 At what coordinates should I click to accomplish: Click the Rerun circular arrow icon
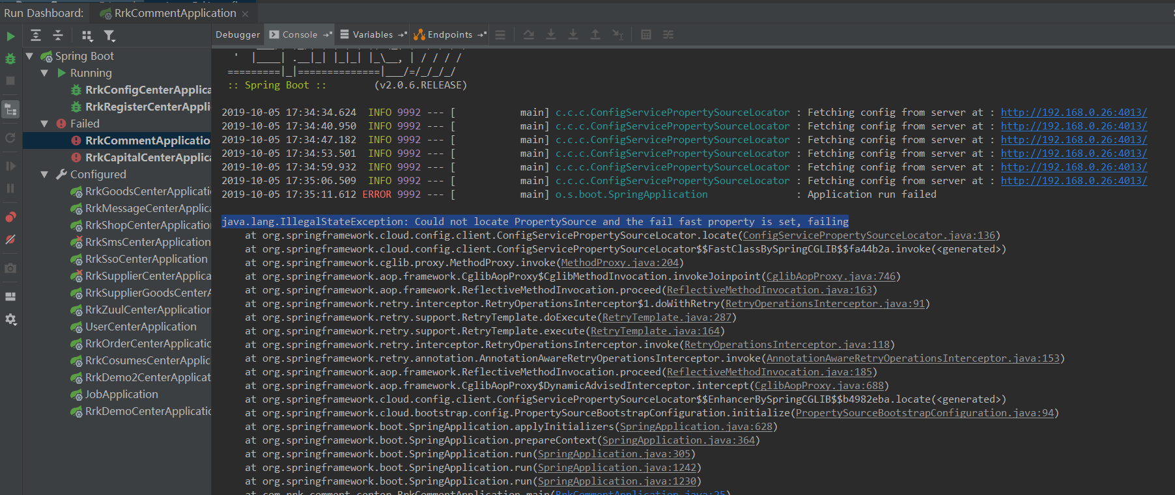[x=10, y=138]
